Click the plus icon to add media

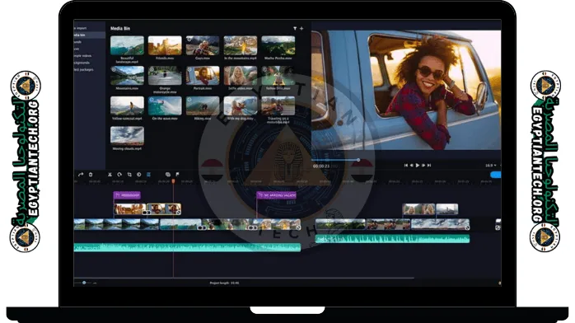302,28
